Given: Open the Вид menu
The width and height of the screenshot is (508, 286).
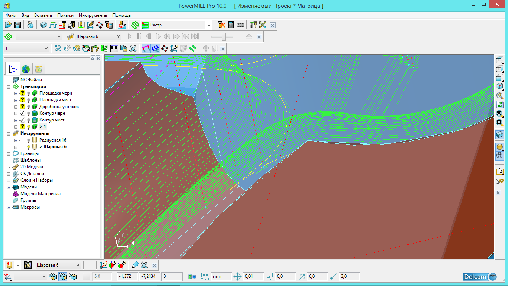Looking at the screenshot, I should point(25,15).
